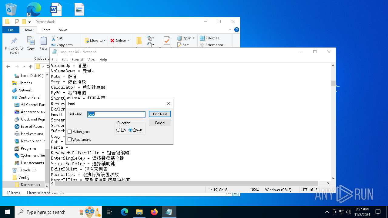Open Task View on the taskbar
Viewport: 388px width, 218px height.
(109, 212)
